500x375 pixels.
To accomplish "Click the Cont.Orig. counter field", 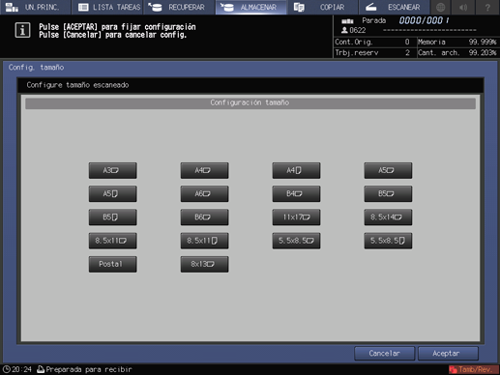I will [372, 43].
